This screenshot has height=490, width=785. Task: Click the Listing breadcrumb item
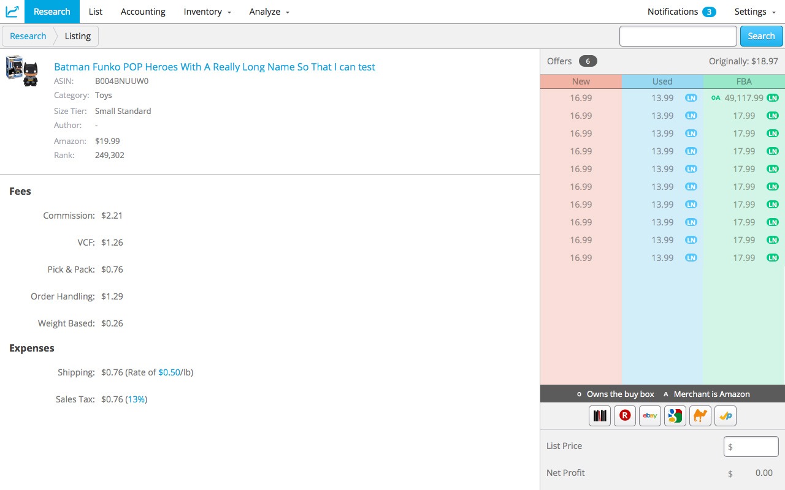tap(77, 36)
